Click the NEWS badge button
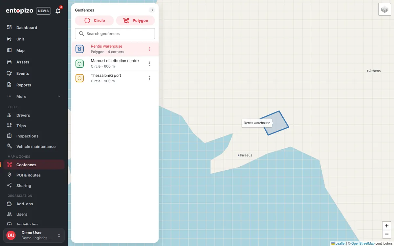 coord(43,11)
